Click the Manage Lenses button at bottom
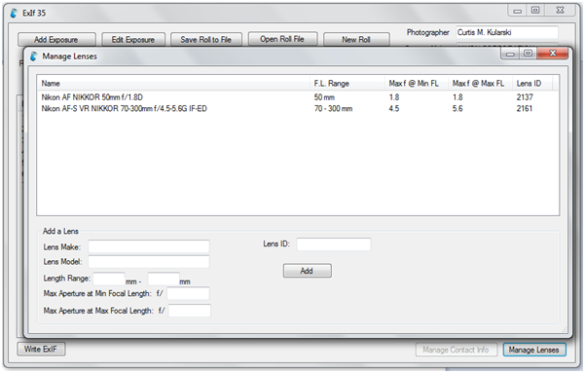This screenshot has width=585, height=373. [533, 350]
